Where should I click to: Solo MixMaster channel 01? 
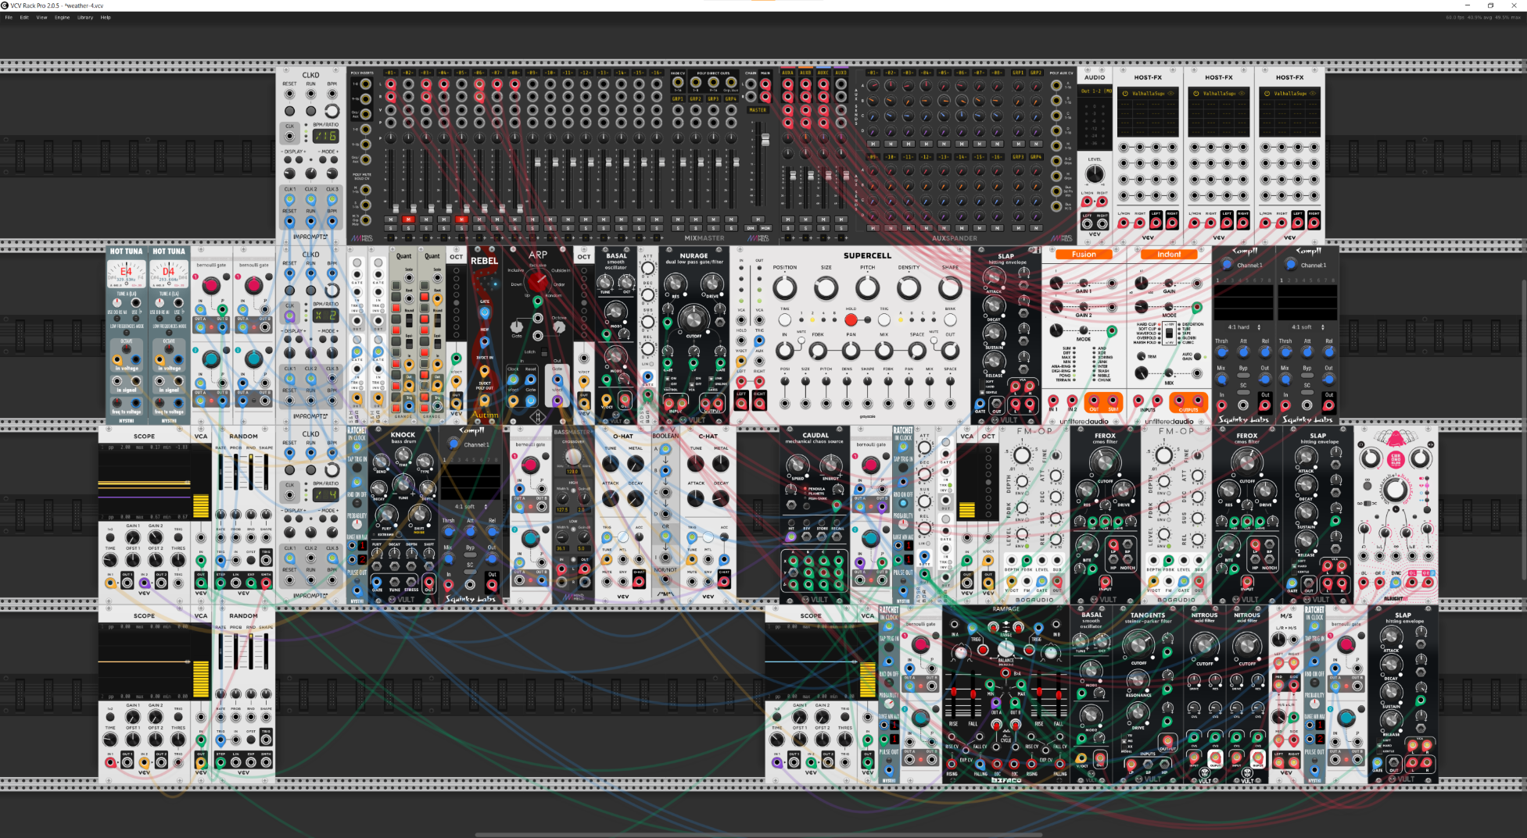[x=390, y=229]
